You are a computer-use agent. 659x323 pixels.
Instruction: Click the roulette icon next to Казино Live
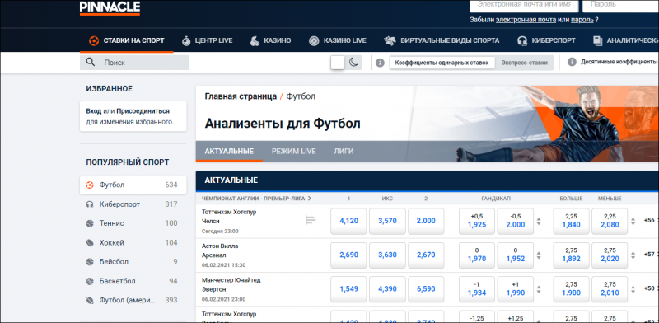(x=314, y=41)
